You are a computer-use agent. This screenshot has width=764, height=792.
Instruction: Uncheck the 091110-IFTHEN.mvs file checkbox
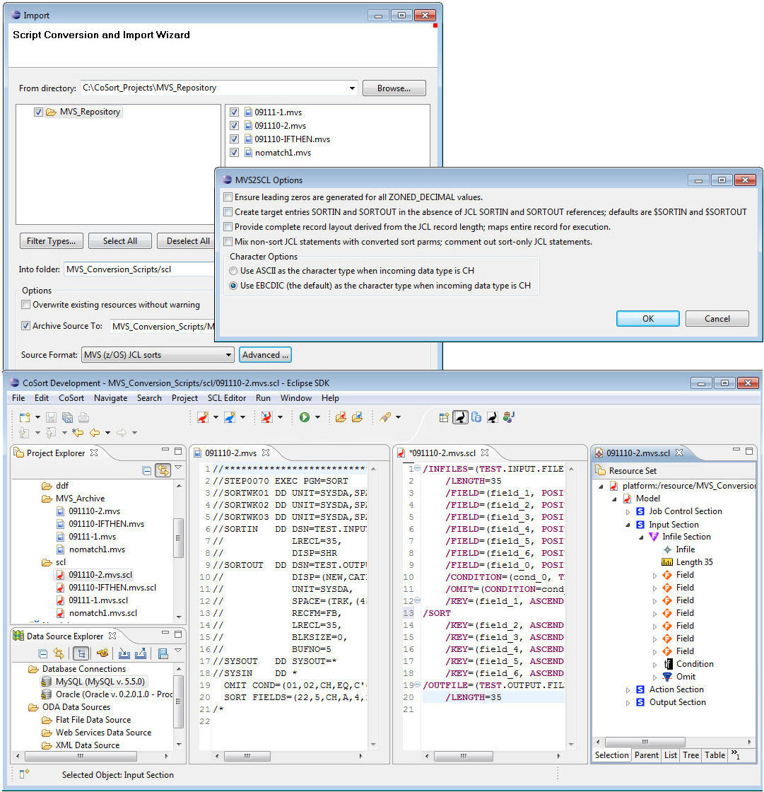click(234, 139)
